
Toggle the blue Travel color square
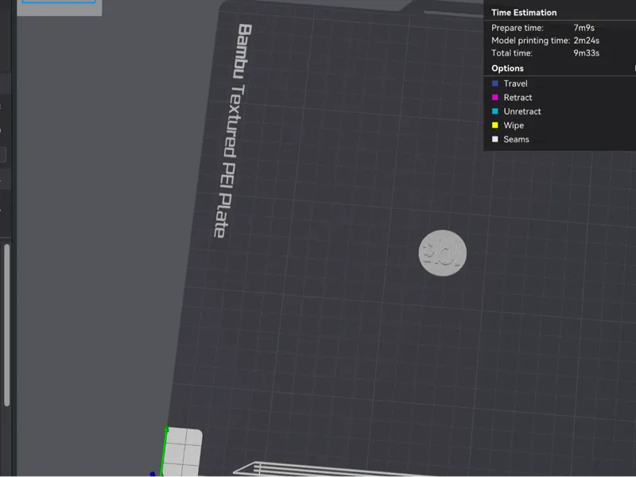coord(494,83)
